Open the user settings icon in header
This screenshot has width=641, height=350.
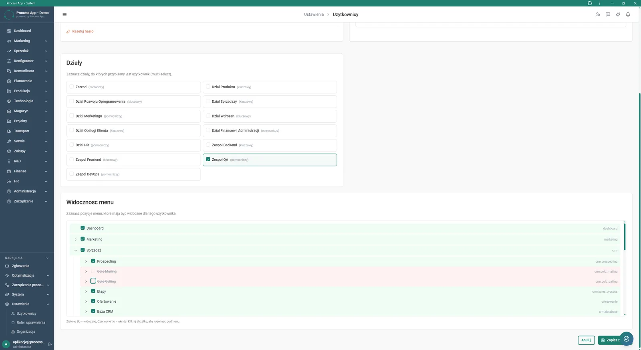click(598, 14)
